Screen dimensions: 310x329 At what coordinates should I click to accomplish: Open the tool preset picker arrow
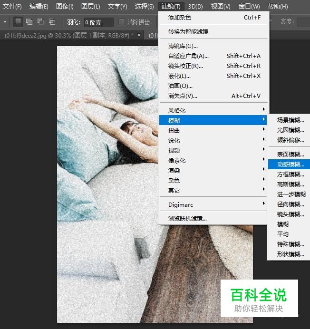(x=5, y=22)
